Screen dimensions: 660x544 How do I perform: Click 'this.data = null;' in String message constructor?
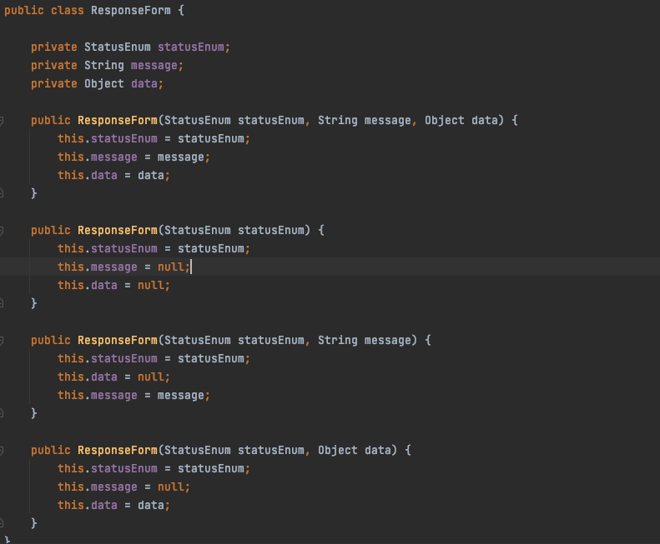pyautogui.click(x=113, y=377)
